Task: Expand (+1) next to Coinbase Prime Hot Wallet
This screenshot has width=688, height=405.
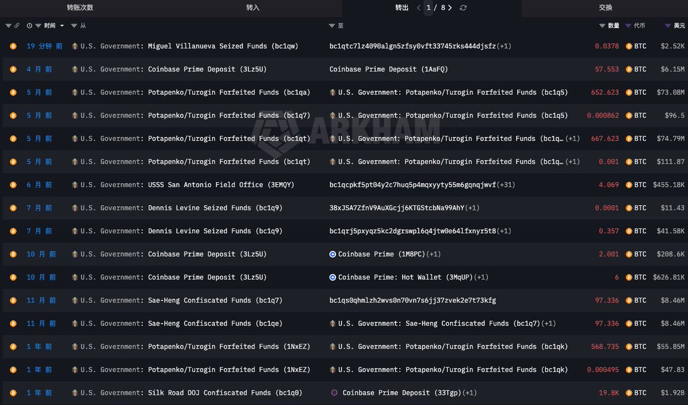Action: click(x=482, y=277)
